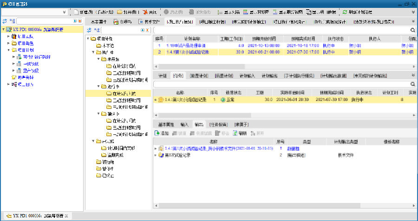The image size is (418, 221).
Task: Click the 添加 (add) icon in the output panel
Action: tap(157, 133)
